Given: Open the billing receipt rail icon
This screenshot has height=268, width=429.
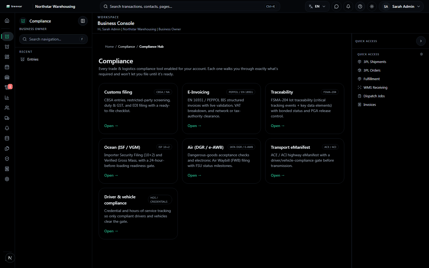Looking at the screenshot, I should [7, 169].
